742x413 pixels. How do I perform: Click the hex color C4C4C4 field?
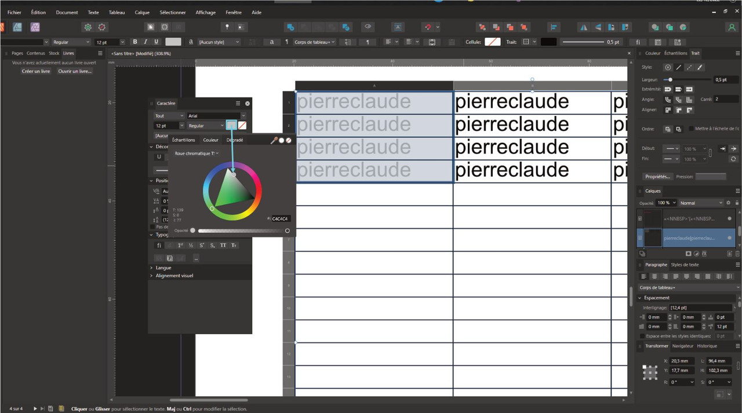(281, 219)
